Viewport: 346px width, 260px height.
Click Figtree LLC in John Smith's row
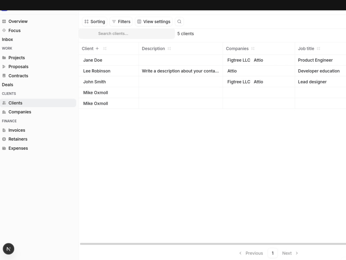point(239,82)
